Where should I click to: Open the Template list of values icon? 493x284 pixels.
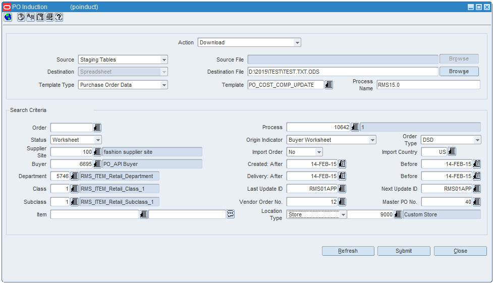(x=329, y=85)
